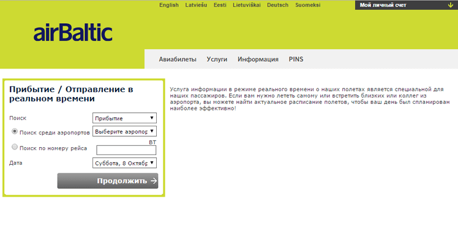
Task: Select Поиск среди аэропортов radio button
Action: [15, 131]
